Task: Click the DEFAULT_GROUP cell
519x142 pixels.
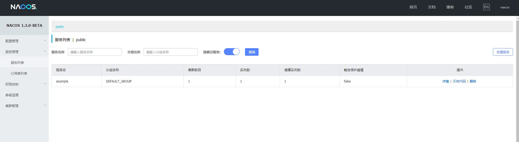Action: click(x=143, y=81)
